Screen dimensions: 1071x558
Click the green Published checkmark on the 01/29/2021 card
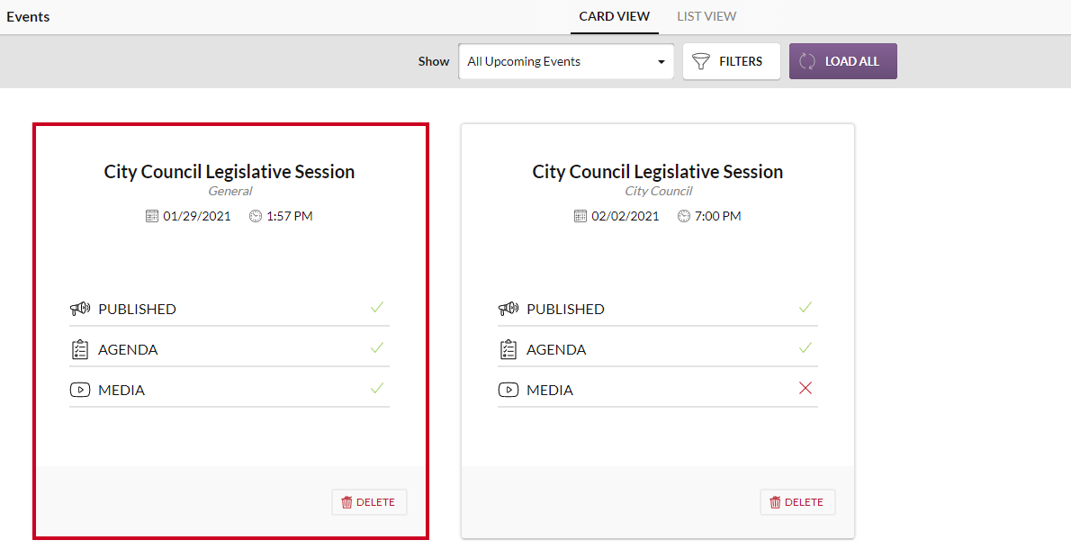click(x=377, y=308)
